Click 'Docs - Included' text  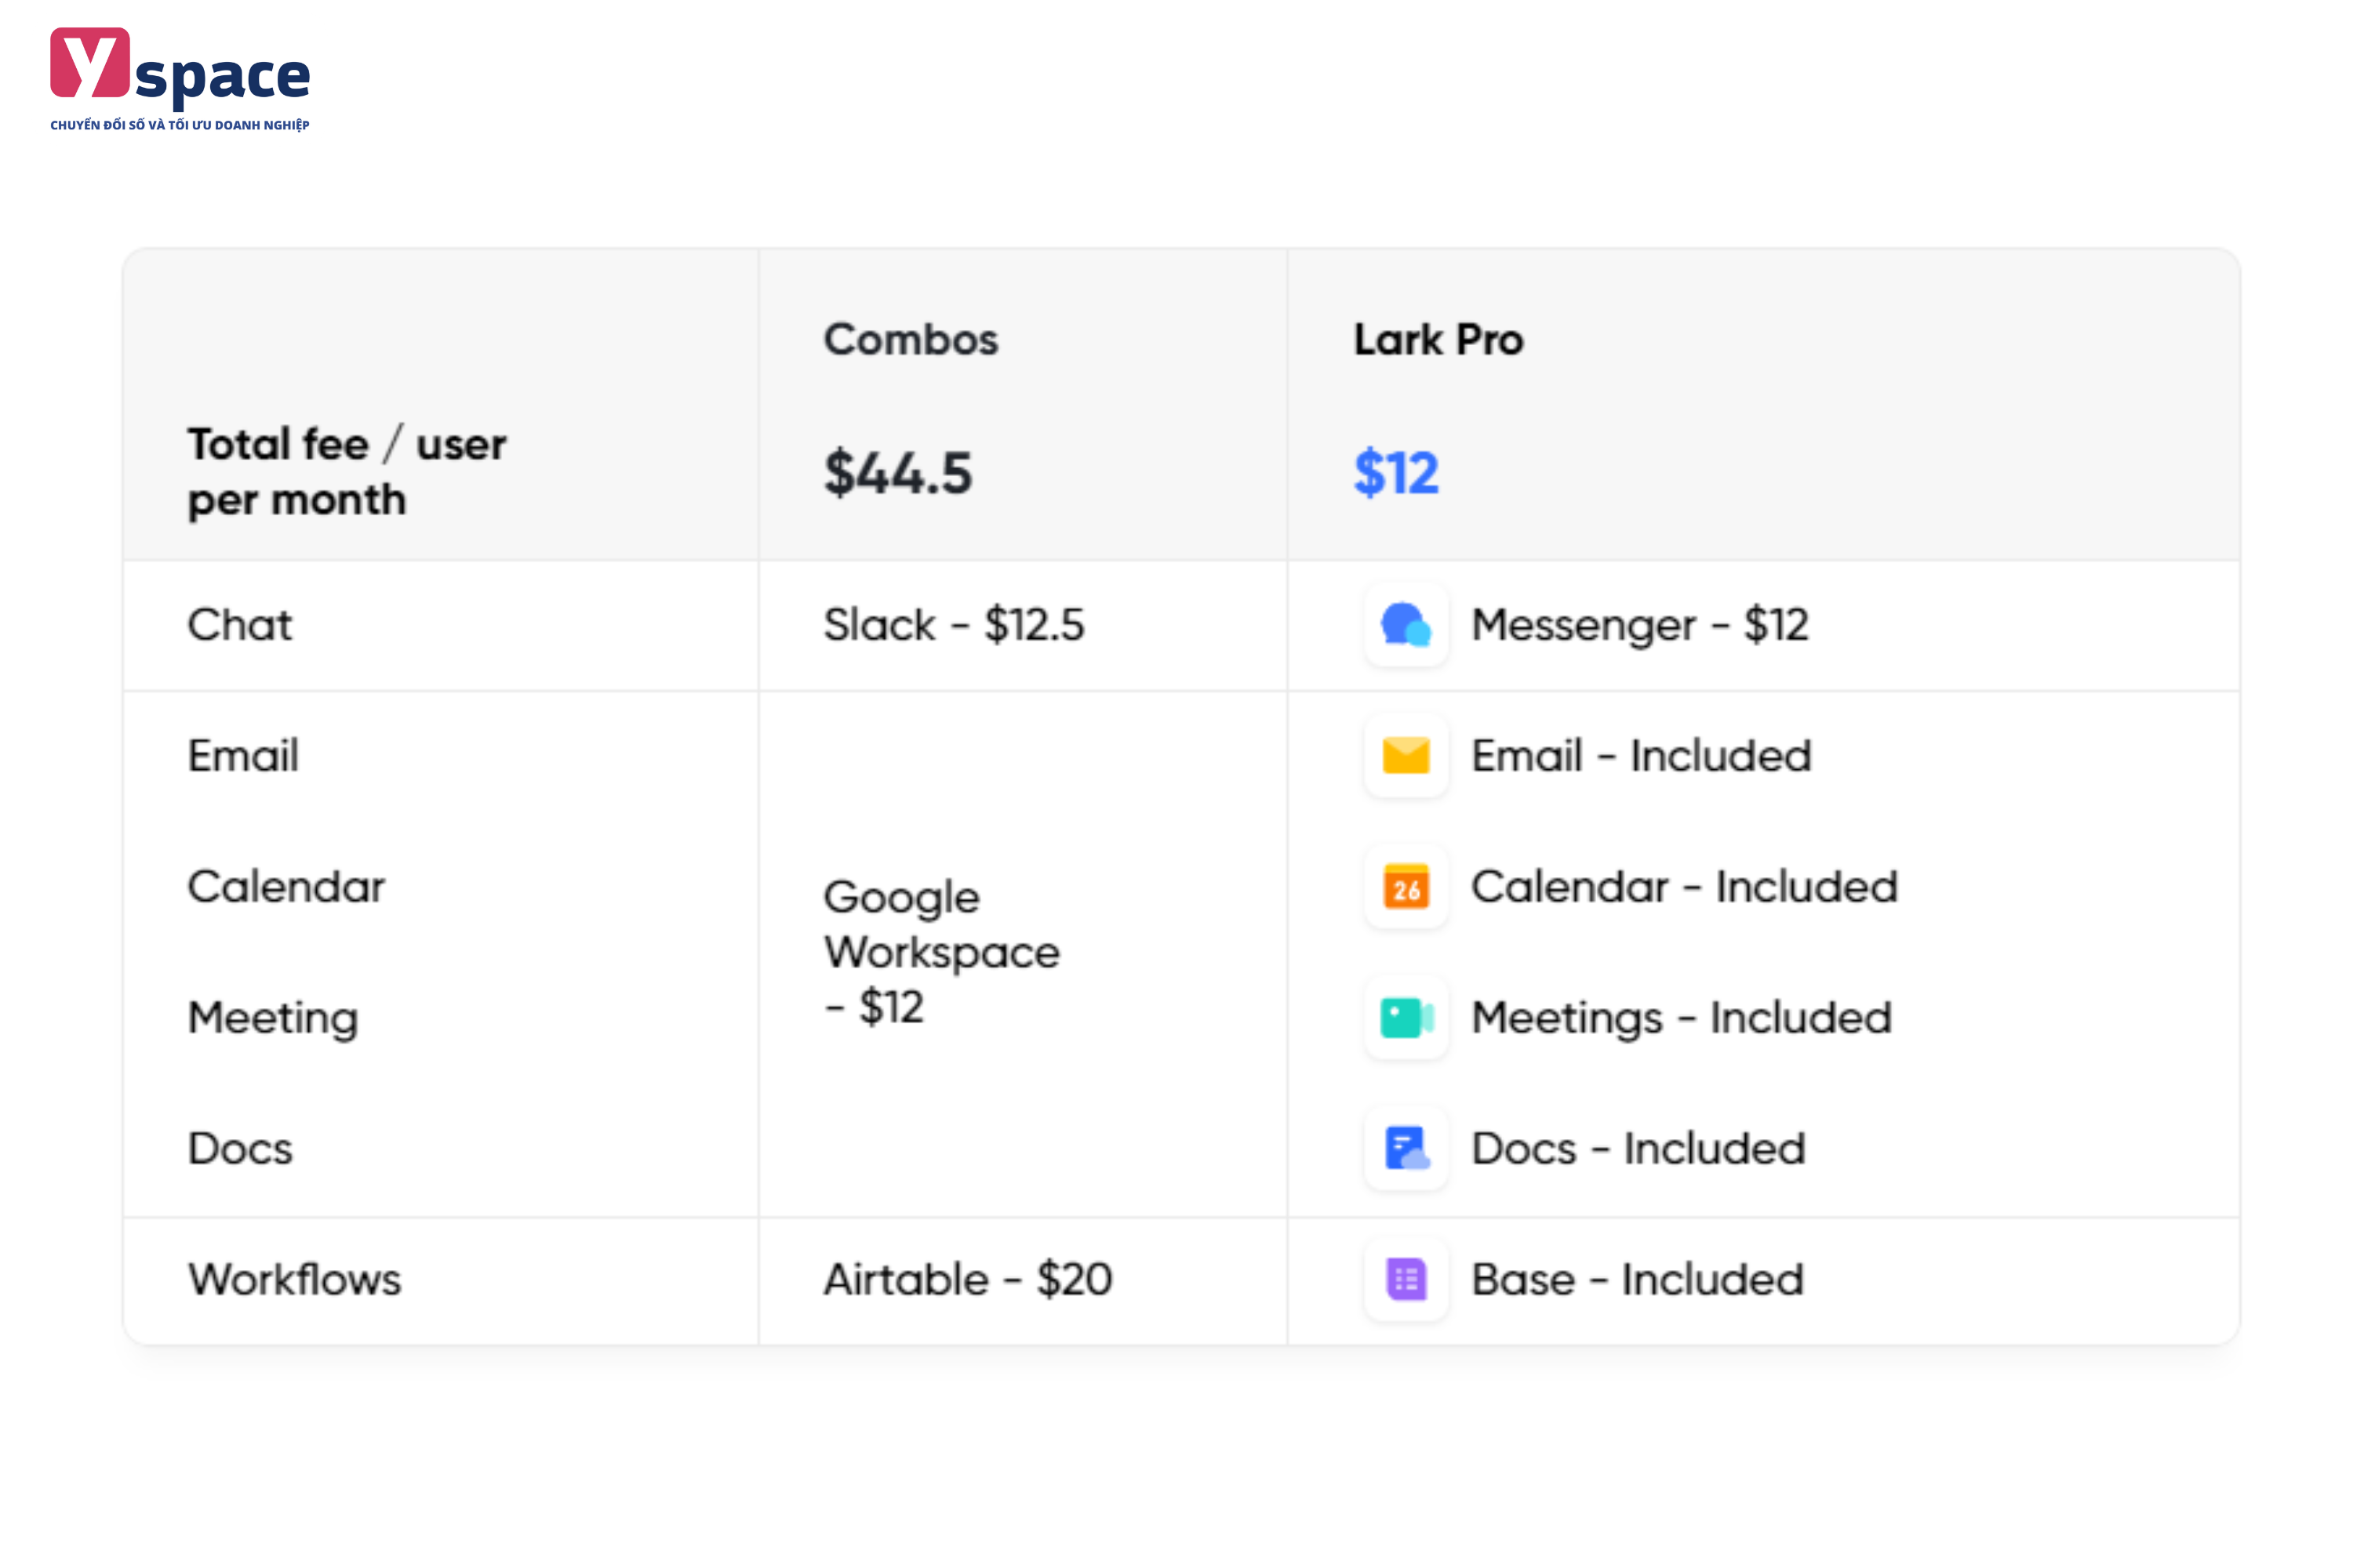coord(1638,1149)
